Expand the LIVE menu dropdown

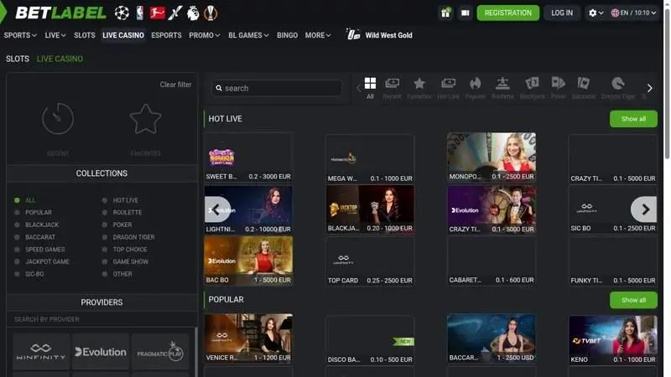(55, 35)
